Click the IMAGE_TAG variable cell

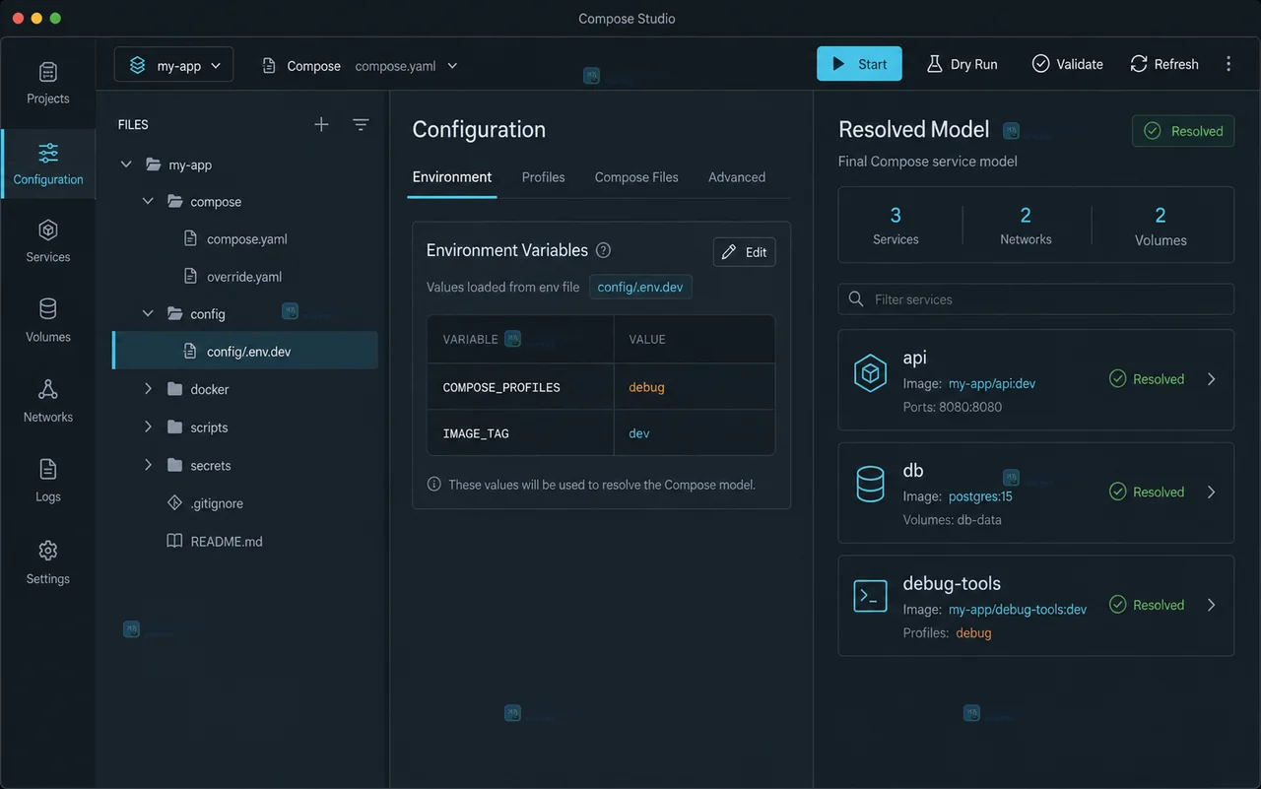(520, 433)
